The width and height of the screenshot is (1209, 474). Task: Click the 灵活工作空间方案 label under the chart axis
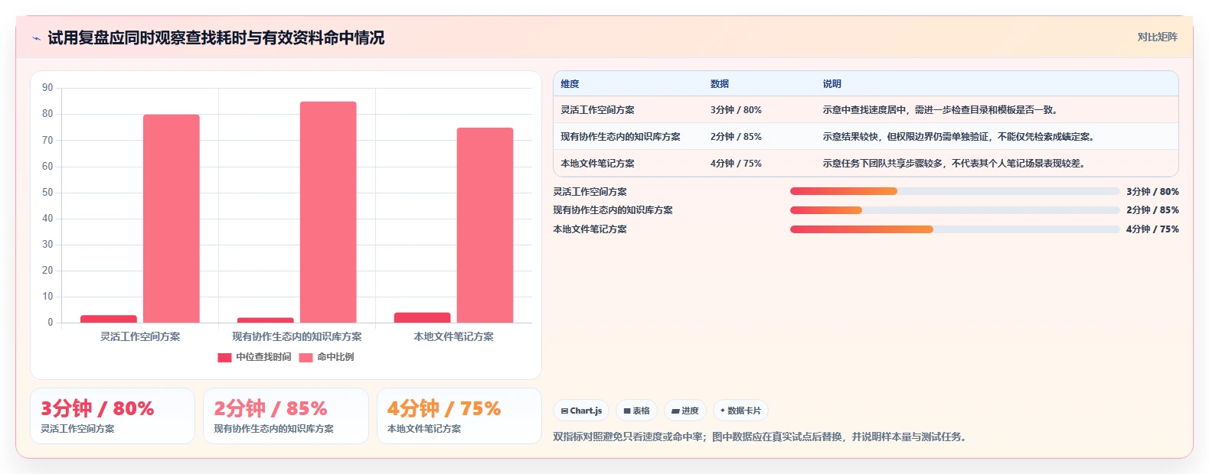pos(140,336)
